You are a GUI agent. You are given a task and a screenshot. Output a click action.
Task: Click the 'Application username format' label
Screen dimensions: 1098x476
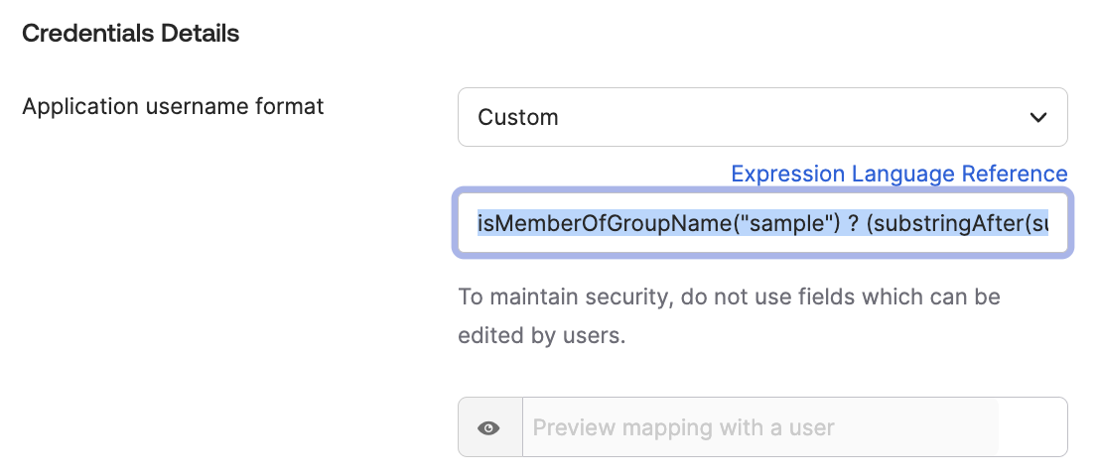click(173, 106)
